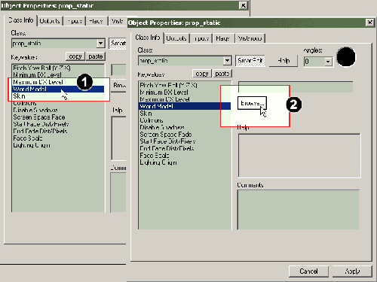377x282 pixels.
Task: Select Collisions in front window list
Action: (x=185, y=120)
